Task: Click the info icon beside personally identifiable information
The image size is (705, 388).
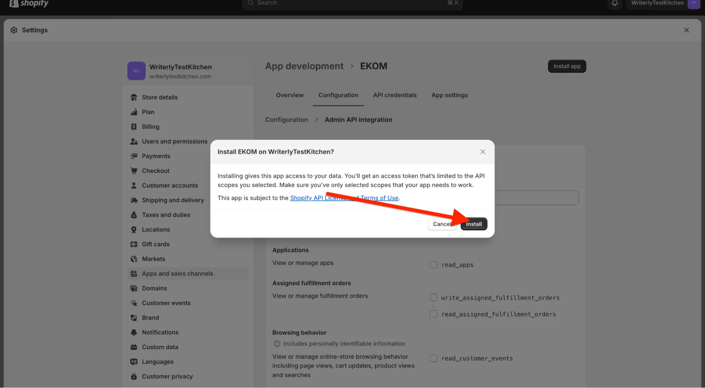Action: (x=277, y=344)
